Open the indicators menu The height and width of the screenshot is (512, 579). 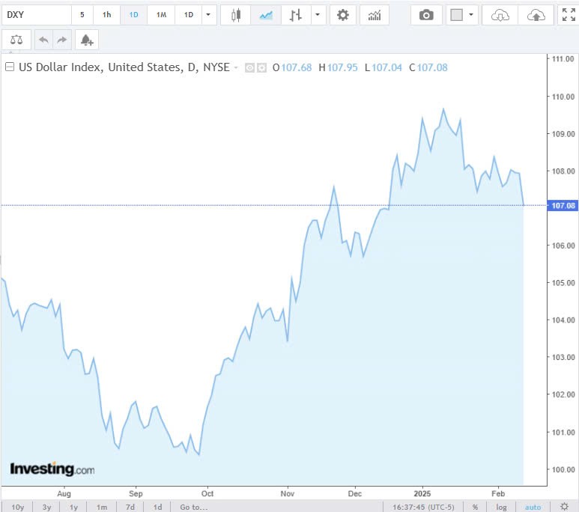(375, 15)
